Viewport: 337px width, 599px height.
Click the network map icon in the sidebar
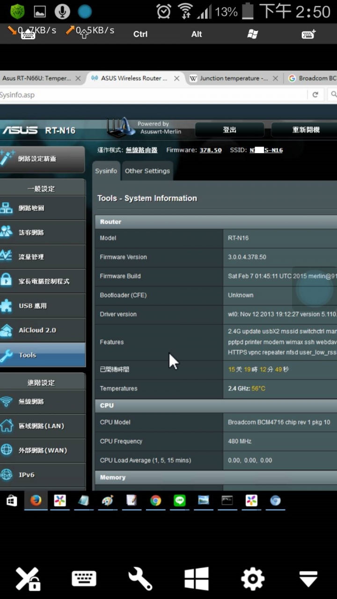(x=6, y=208)
